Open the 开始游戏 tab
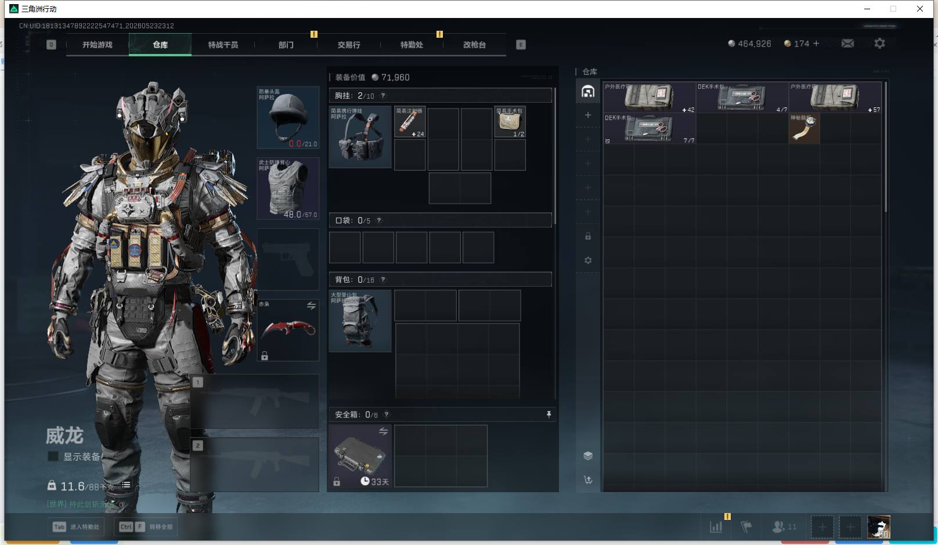The width and height of the screenshot is (938, 545). (x=97, y=45)
